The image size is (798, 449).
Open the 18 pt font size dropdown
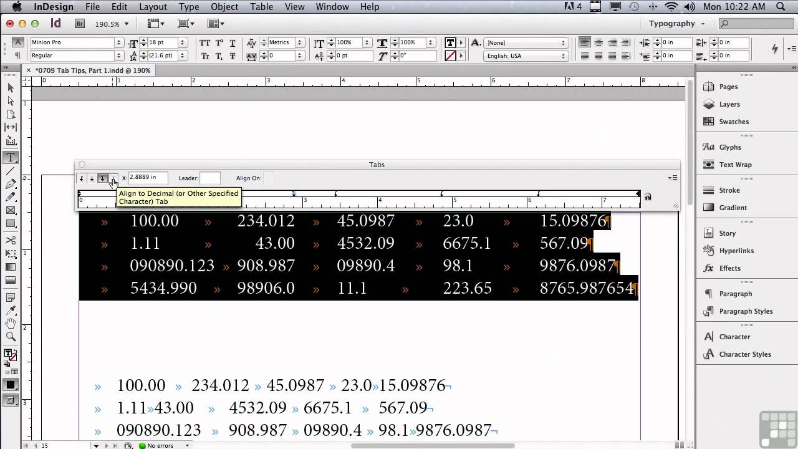[182, 42]
